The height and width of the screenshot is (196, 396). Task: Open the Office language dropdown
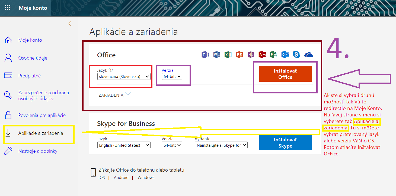tap(124, 77)
